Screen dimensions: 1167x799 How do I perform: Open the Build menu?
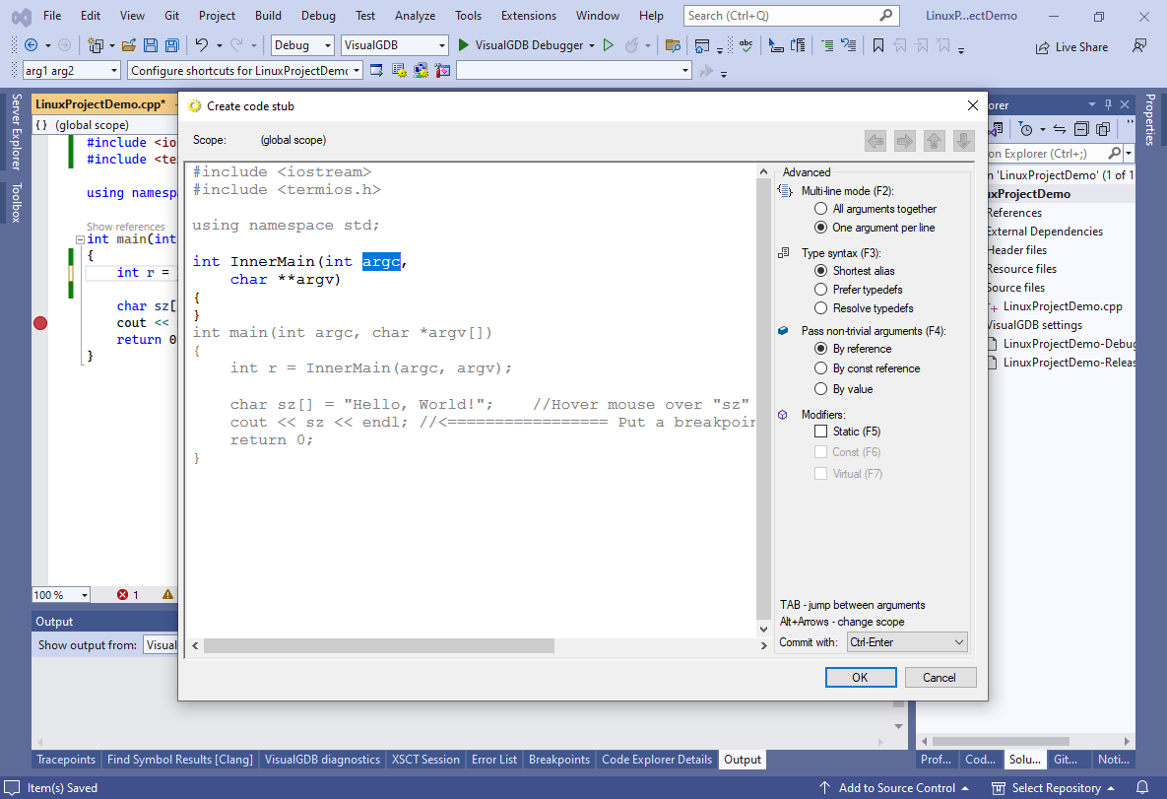coord(268,16)
